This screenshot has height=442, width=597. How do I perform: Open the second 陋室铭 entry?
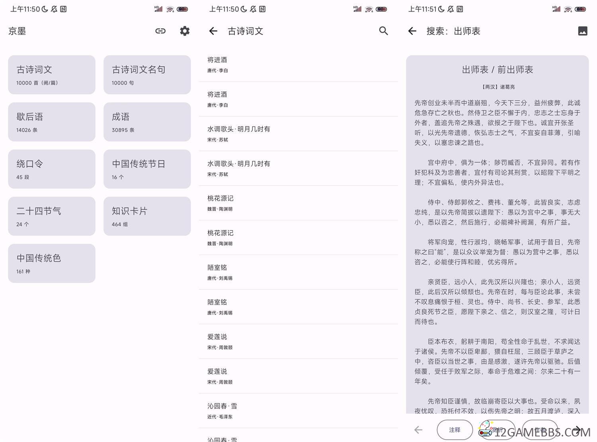pos(298,307)
